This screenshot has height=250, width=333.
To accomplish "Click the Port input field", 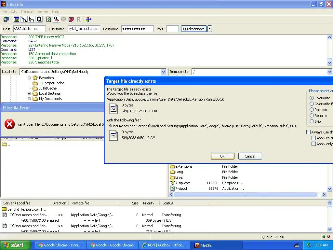I will coord(172,29).
